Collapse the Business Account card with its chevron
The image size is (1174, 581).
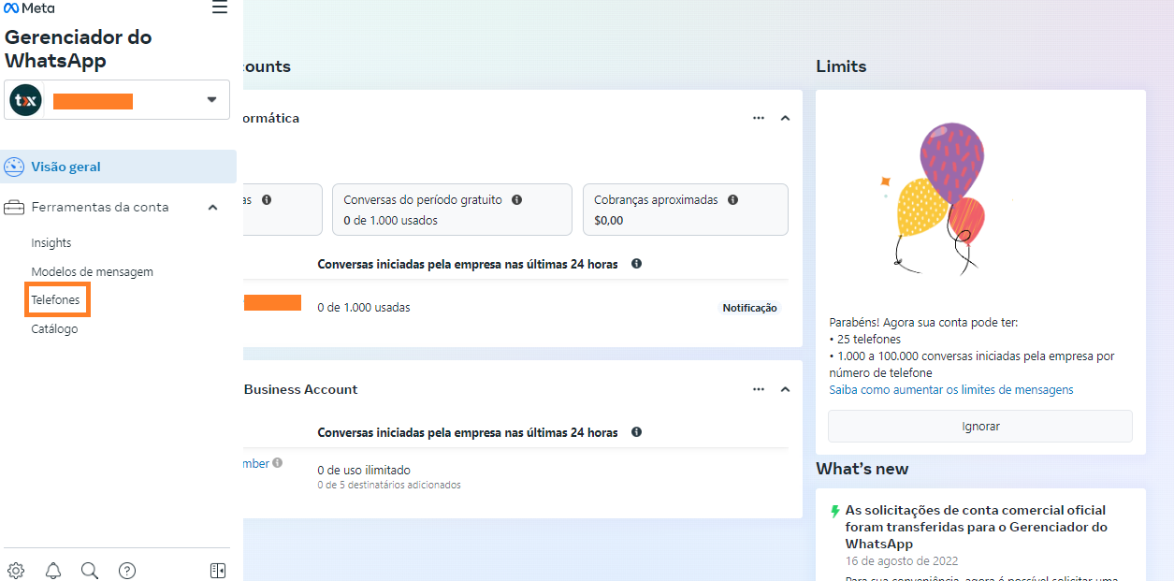[x=786, y=389]
